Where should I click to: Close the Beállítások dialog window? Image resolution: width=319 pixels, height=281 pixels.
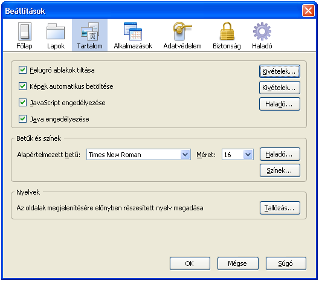(308, 10)
